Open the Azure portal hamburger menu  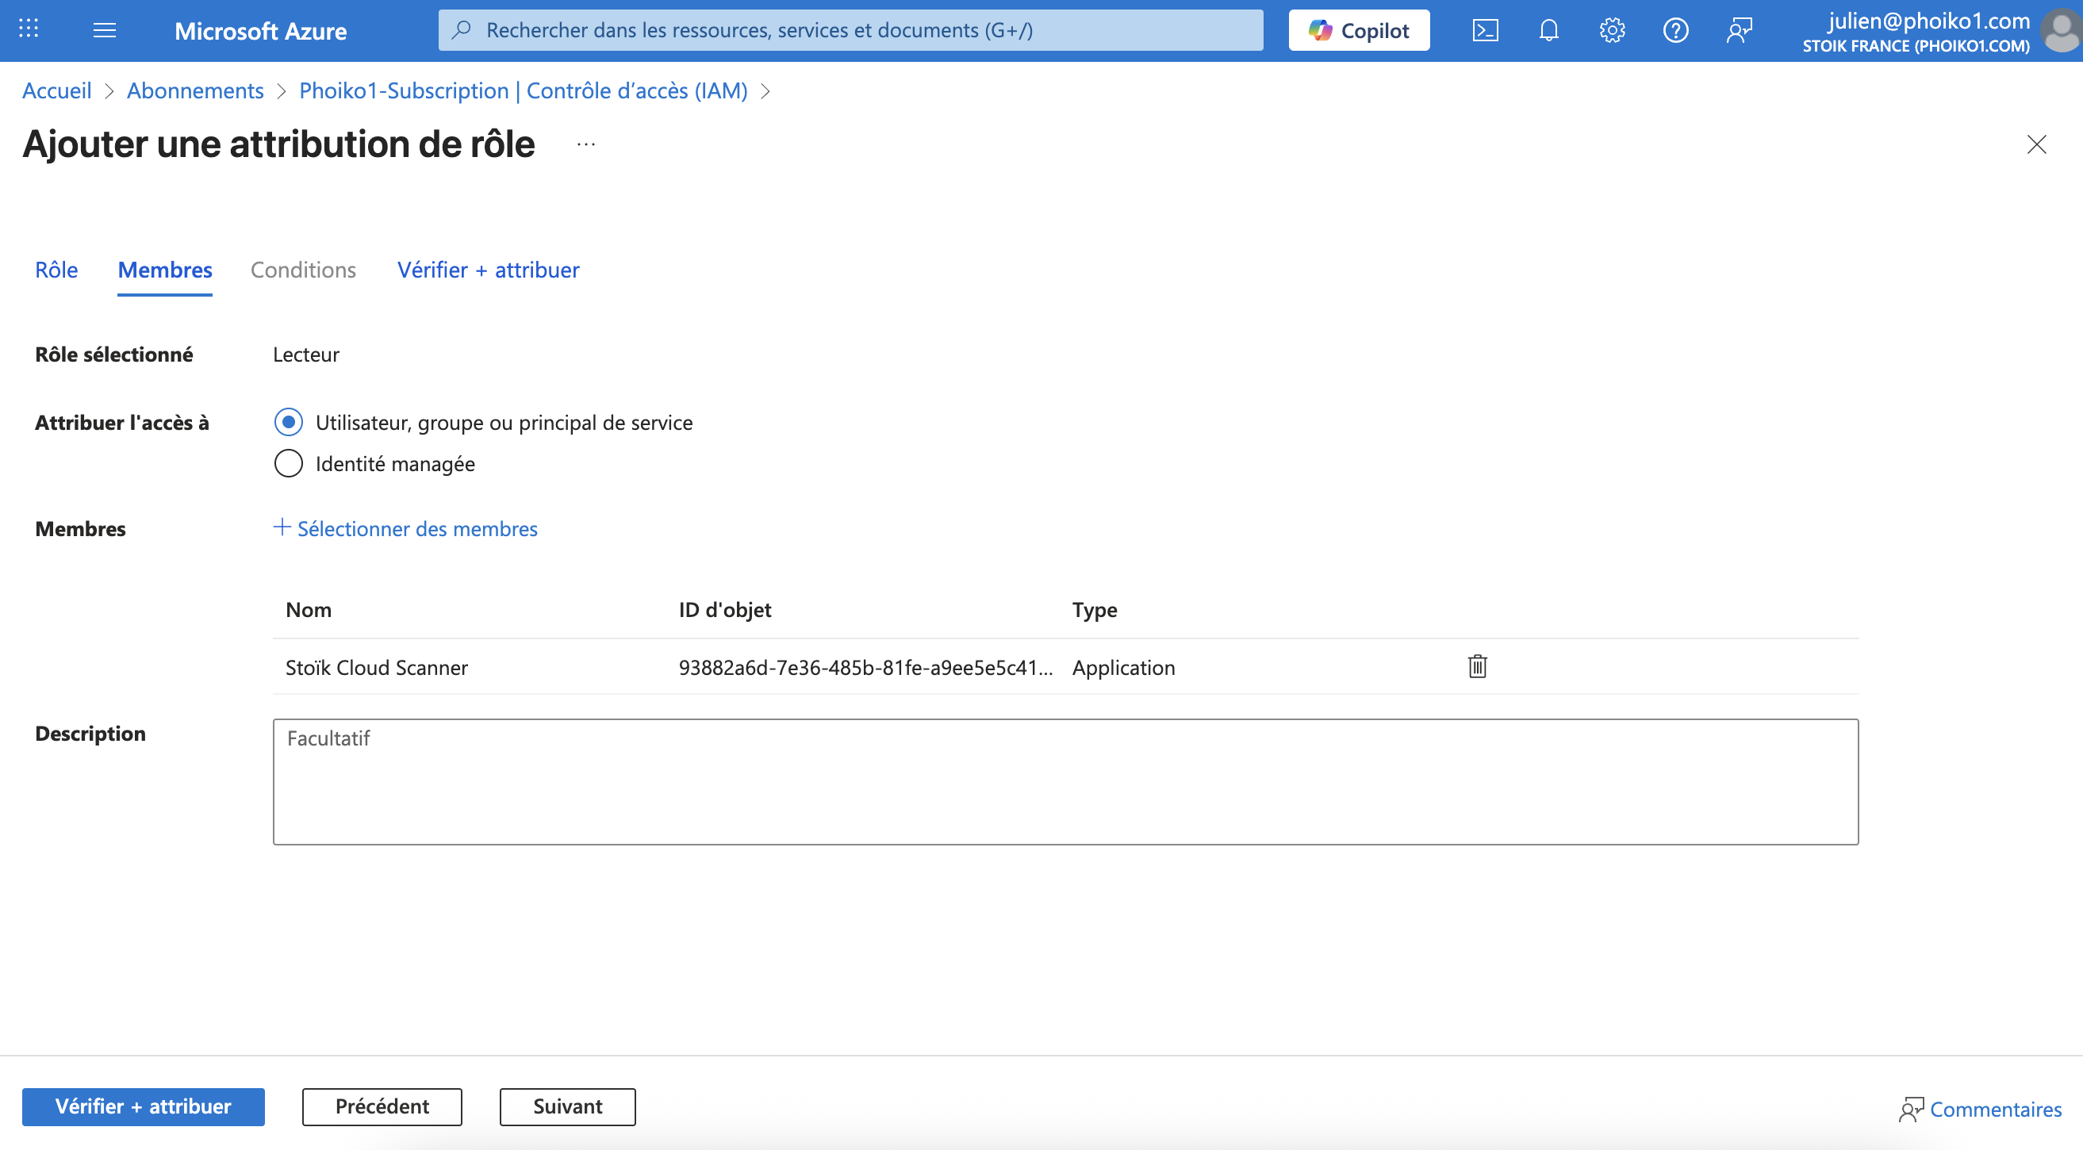(x=105, y=31)
